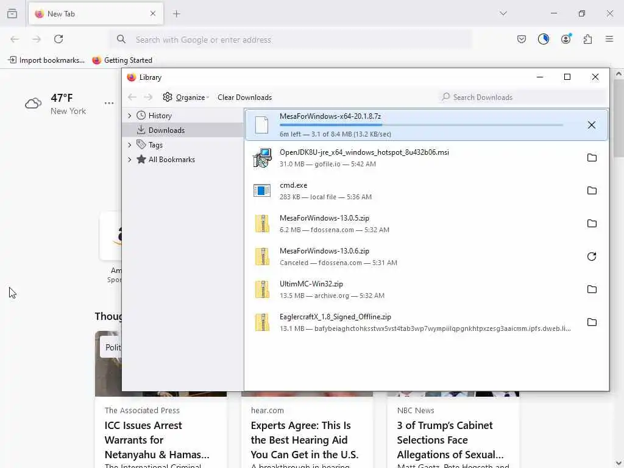The height and width of the screenshot is (468, 624).
Task: Retry the canceled MesaForWindows-13.0.6.zip download
Action: tap(592, 257)
